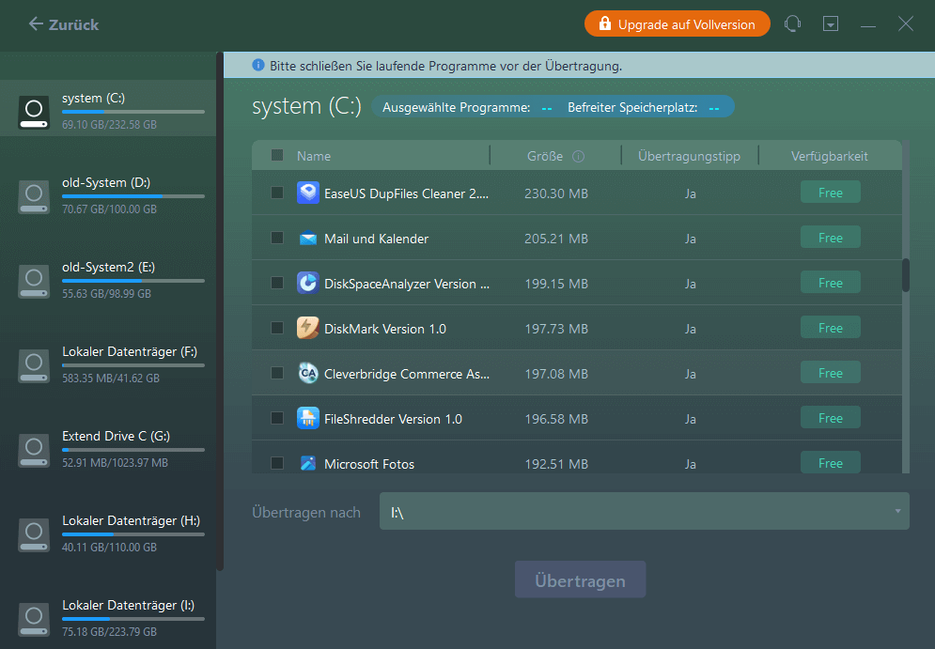This screenshot has height=649, width=935.
Task: Open the Übertragen nach drive dropdown
Action: [x=644, y=511]
